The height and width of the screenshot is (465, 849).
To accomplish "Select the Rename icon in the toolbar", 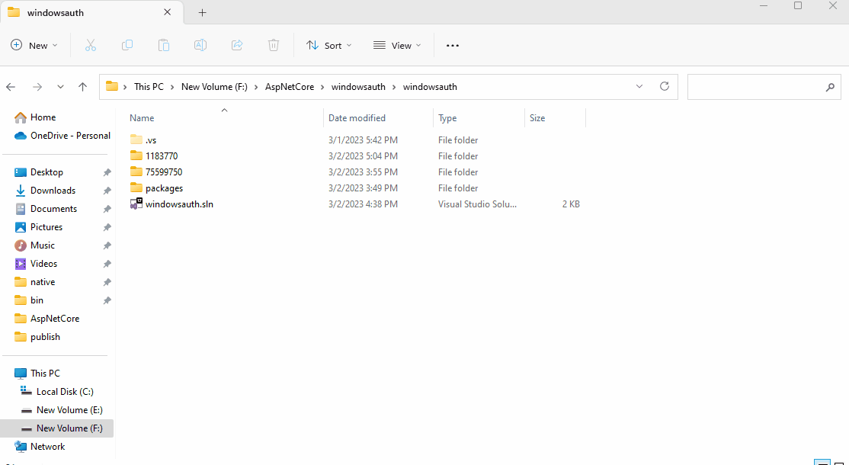I will click(200, 45).
